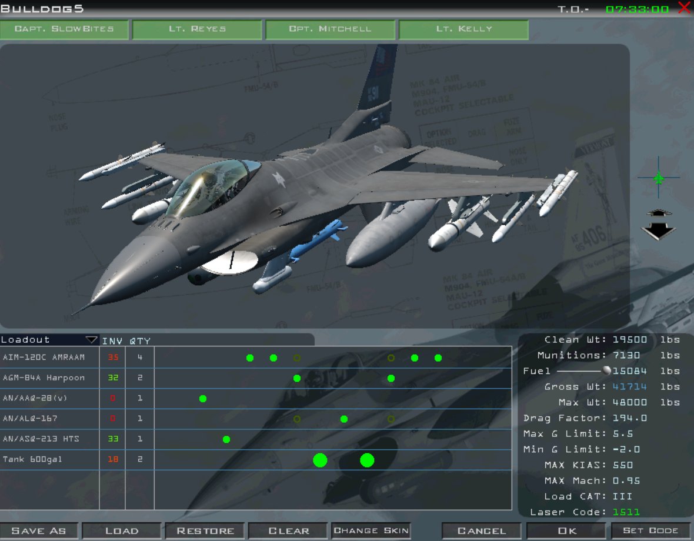This screenshot has height=541, width=694.
Task: Switch to Lt. Kelly tab
Action: point(464,29)
